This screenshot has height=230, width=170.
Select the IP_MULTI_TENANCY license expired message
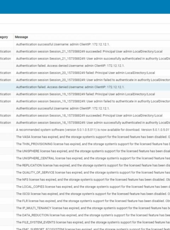(x=85, y=208)
